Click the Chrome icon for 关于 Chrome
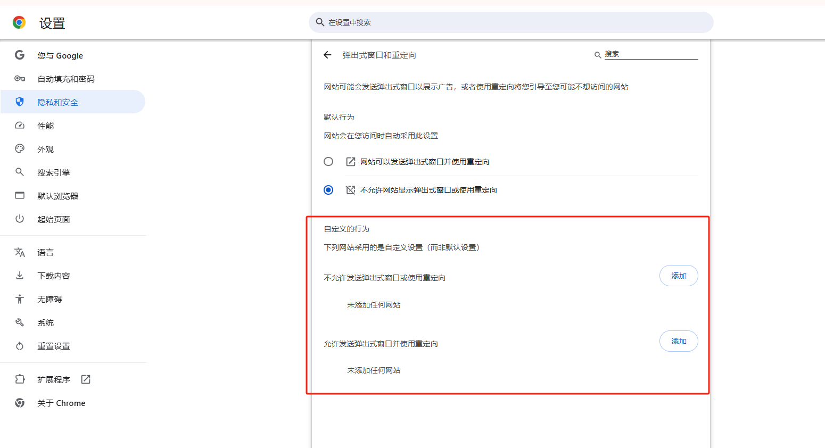Viewport: 825px width, 448px height. point(20,403)
